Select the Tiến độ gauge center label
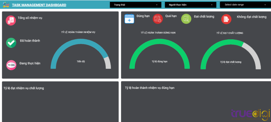Screen dimensions: 271x122 pos(81,61)
